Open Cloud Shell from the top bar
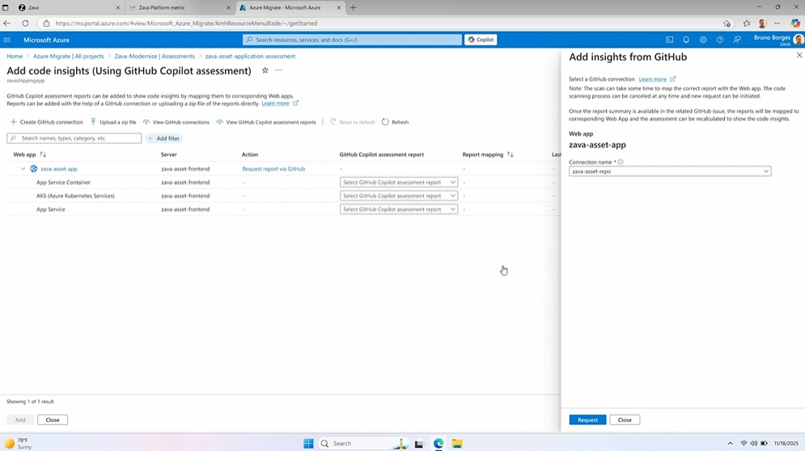805x451 pixels. [x=669, y=40]
